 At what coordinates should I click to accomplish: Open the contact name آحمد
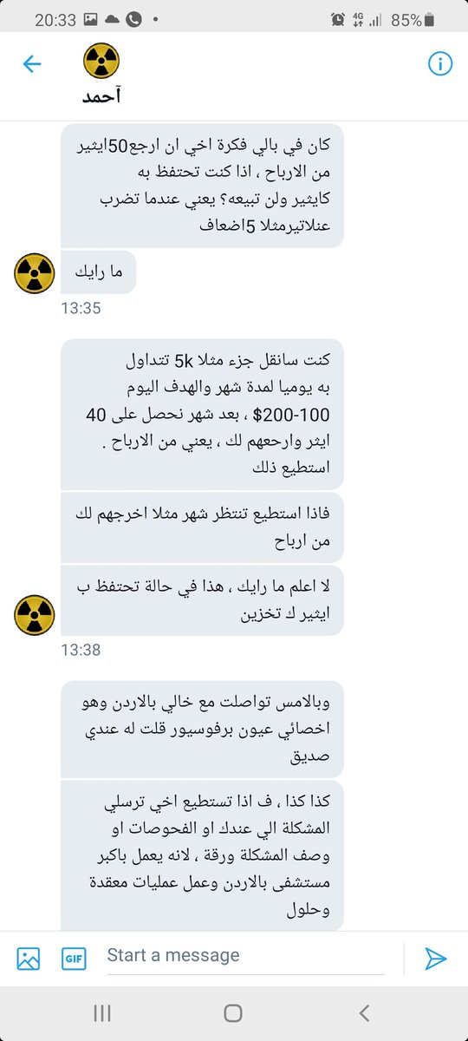[x=101, y=97]
